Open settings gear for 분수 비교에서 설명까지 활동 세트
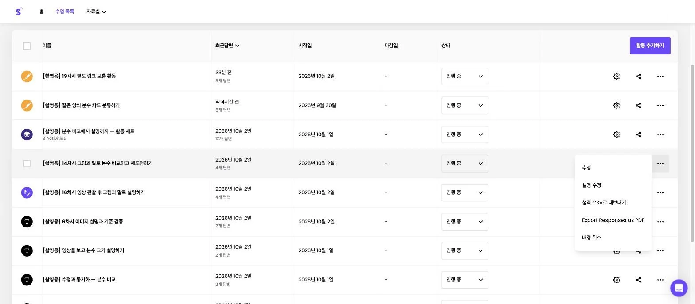 point(617,135)
